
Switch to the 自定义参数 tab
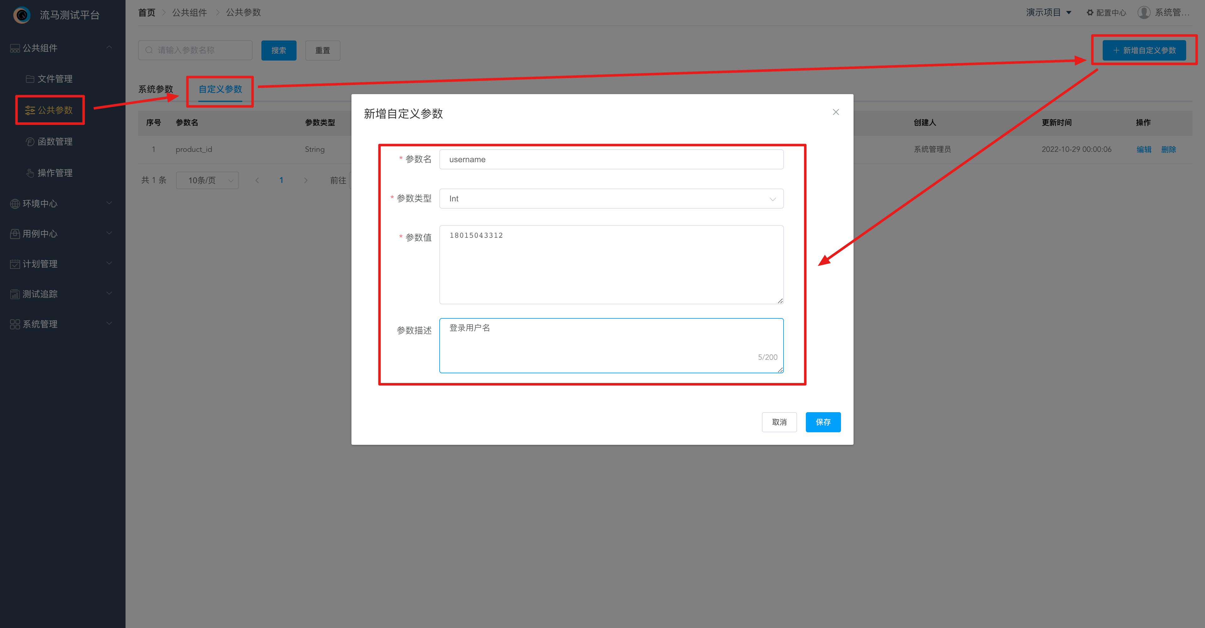click(220, 89)
